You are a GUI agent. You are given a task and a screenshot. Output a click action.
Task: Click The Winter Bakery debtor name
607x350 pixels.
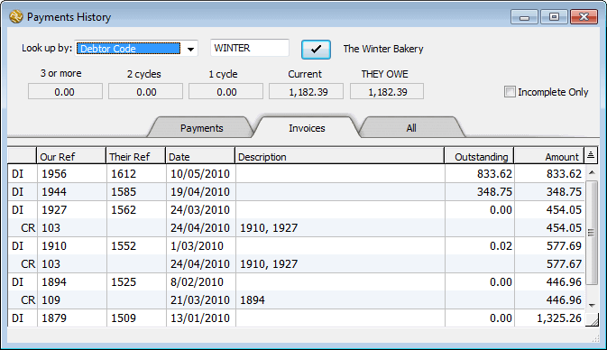[x=382, y=49]
